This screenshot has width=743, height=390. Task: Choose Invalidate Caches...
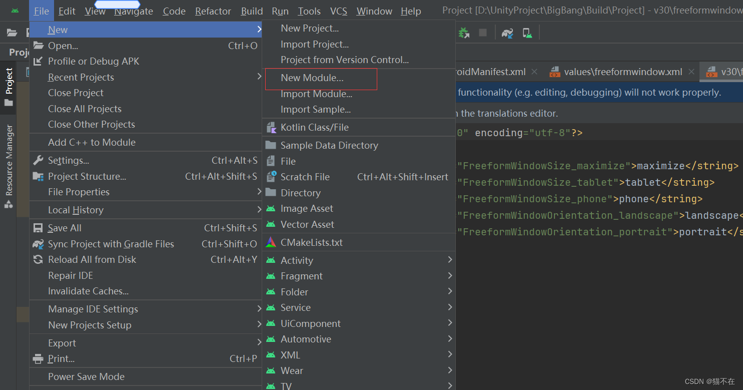tap(146, 291)
